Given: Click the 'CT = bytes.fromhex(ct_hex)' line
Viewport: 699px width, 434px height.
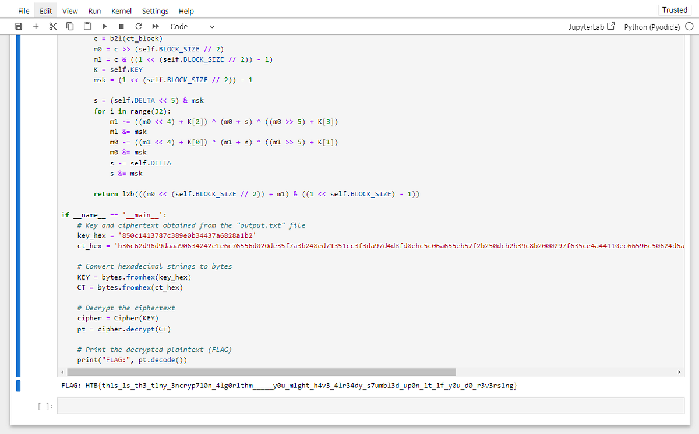Looking at the screenshot, I should (130, 288).
